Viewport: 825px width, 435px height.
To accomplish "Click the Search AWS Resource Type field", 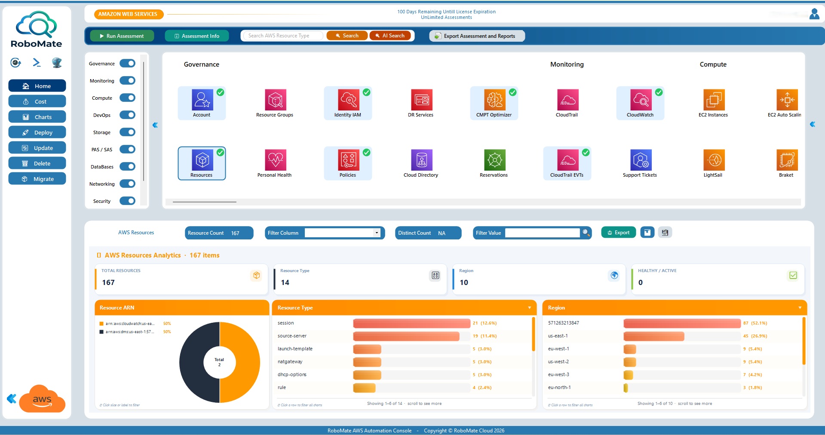I will [282, 36].
